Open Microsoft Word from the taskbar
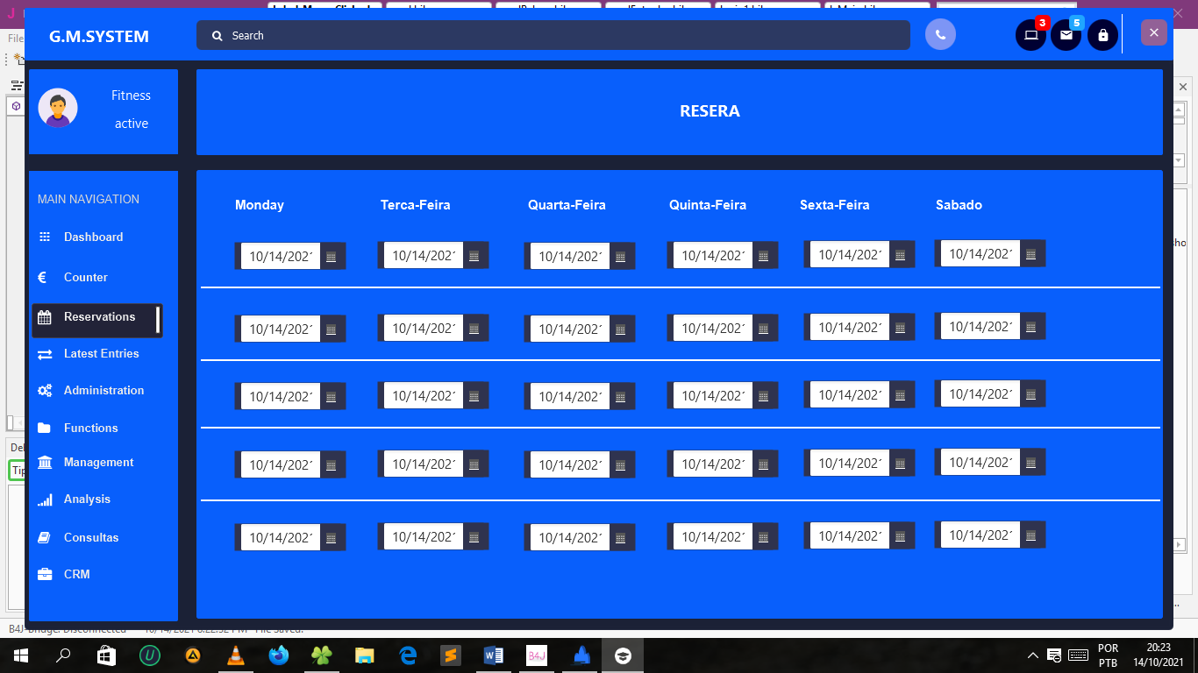This screenshot has width=1198, height=673. tap(493, 655)
